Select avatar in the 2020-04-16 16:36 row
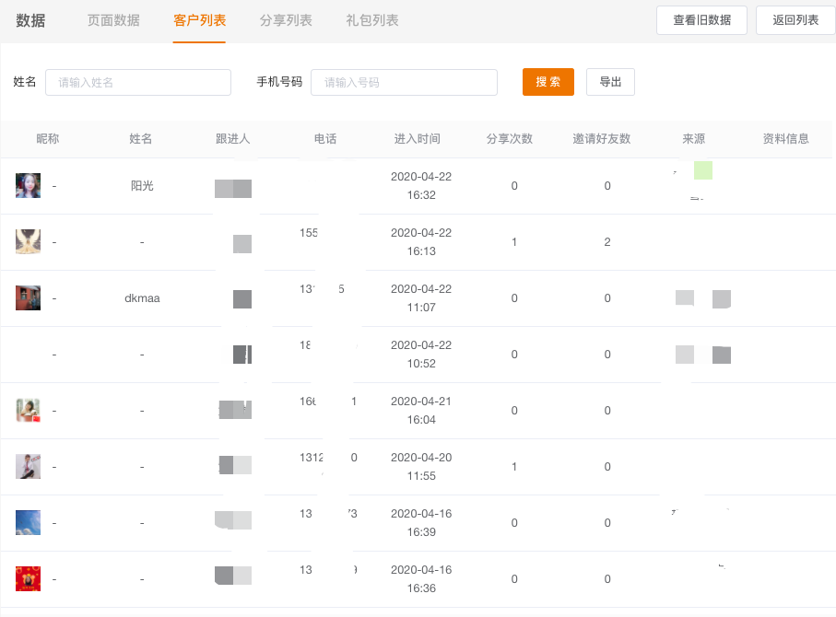Image resolution: width=836 pixels, height=617 pixels. point(28,579)
